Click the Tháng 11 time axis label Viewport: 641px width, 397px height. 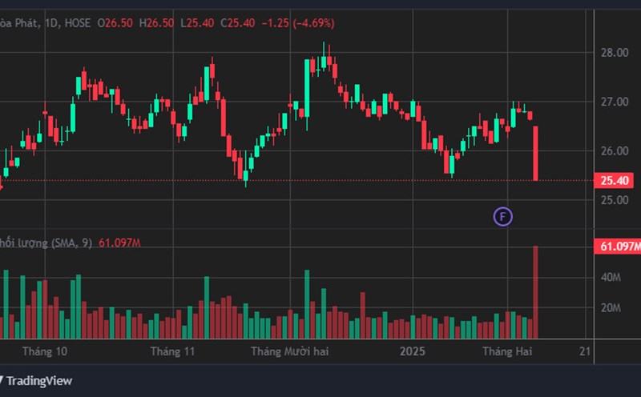172,351
